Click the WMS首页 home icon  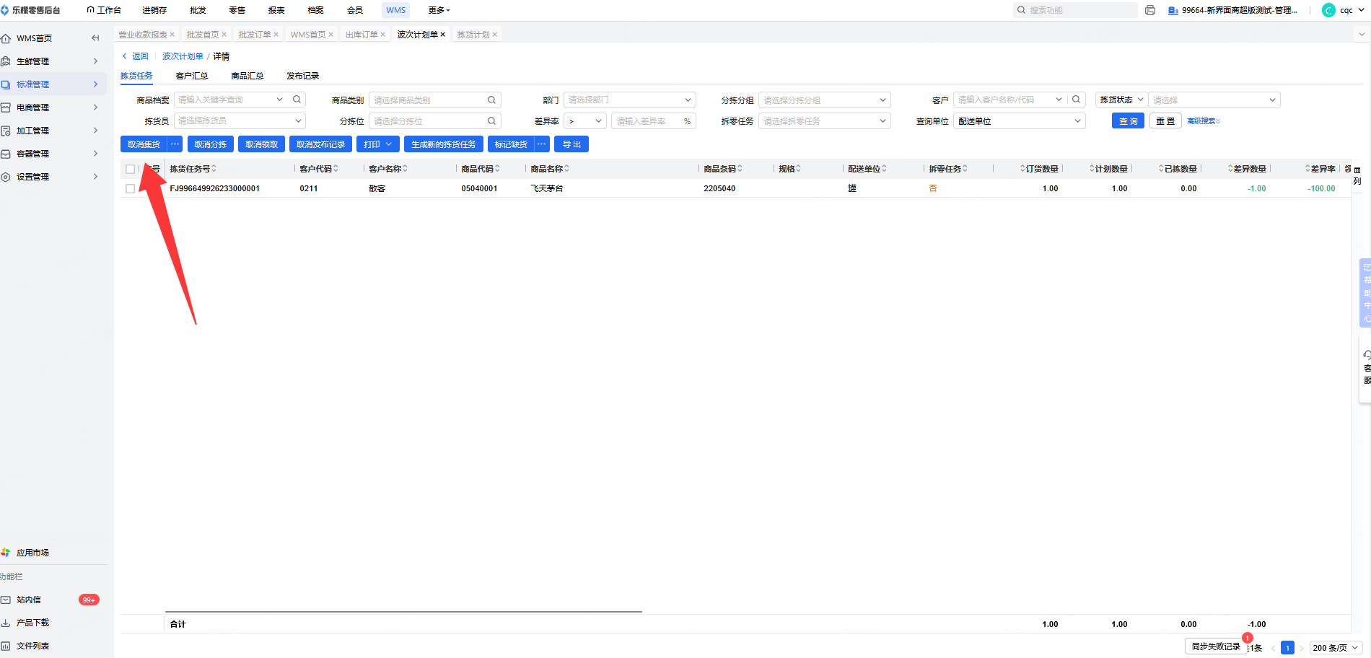click(6, 38)
